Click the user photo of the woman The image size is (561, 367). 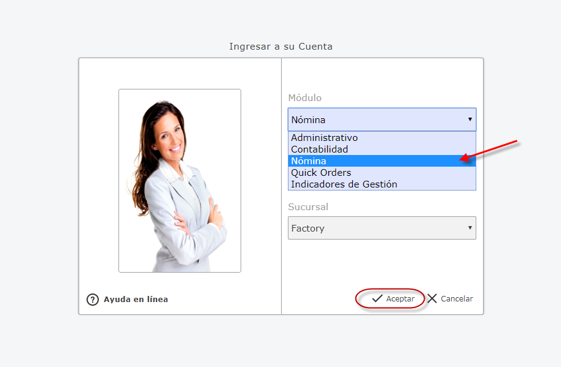(x=179, y=181)
